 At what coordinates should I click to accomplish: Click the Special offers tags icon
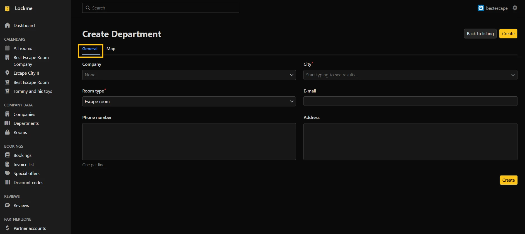coord(8,173)
